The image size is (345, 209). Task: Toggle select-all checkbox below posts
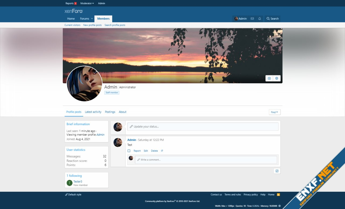coord(277,171)
